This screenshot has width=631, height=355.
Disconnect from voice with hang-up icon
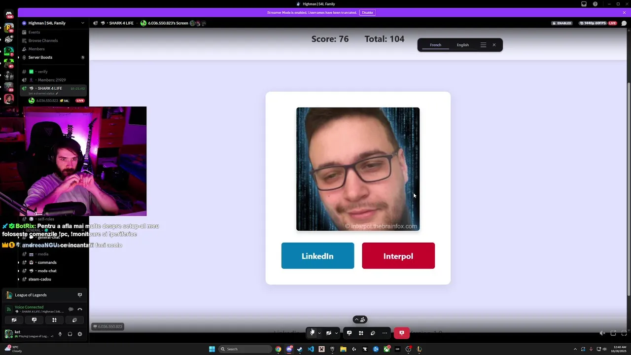(x=80, y=309)
